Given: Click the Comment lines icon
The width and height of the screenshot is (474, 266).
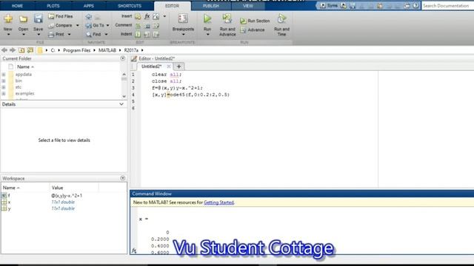Looking at the screenshot, I should [138, 26].
